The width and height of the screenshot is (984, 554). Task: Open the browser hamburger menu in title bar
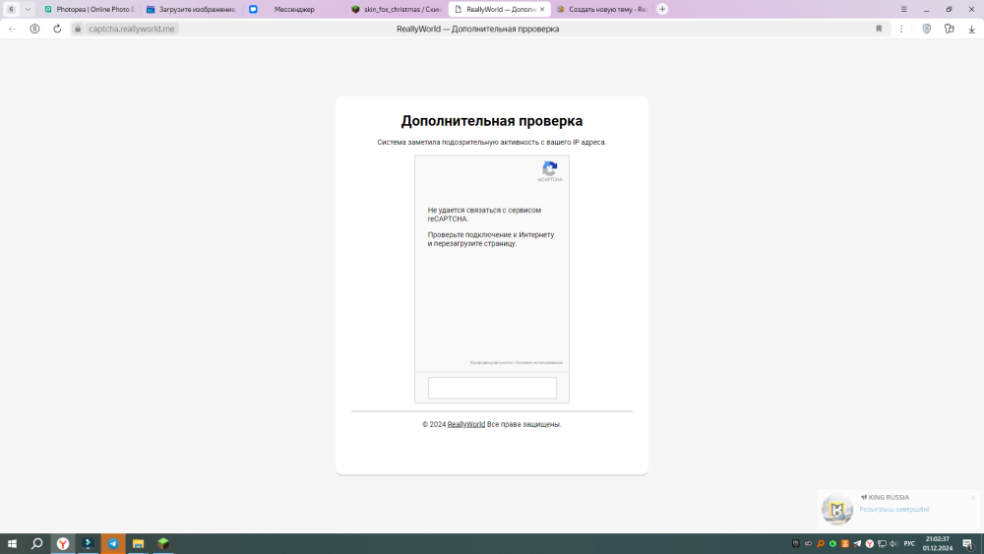(x=903, y=10)
